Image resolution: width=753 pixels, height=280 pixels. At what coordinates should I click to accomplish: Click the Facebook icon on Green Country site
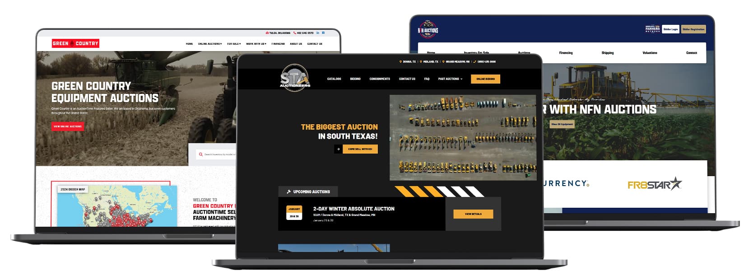pos(323,33)
